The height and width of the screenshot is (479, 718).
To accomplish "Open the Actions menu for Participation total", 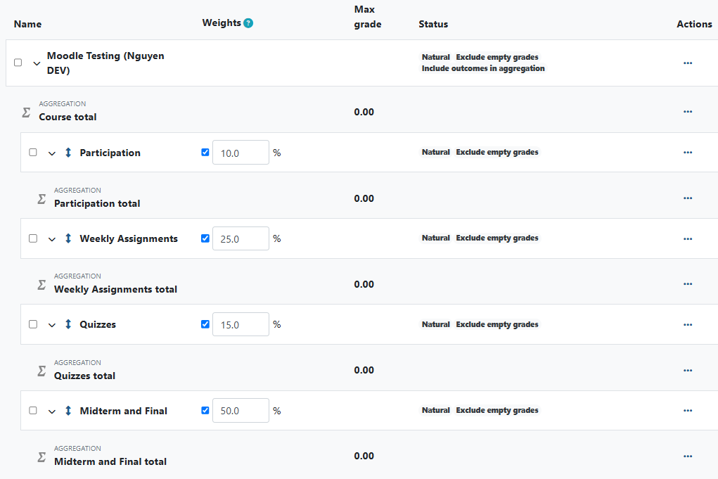I will point(687,198).
